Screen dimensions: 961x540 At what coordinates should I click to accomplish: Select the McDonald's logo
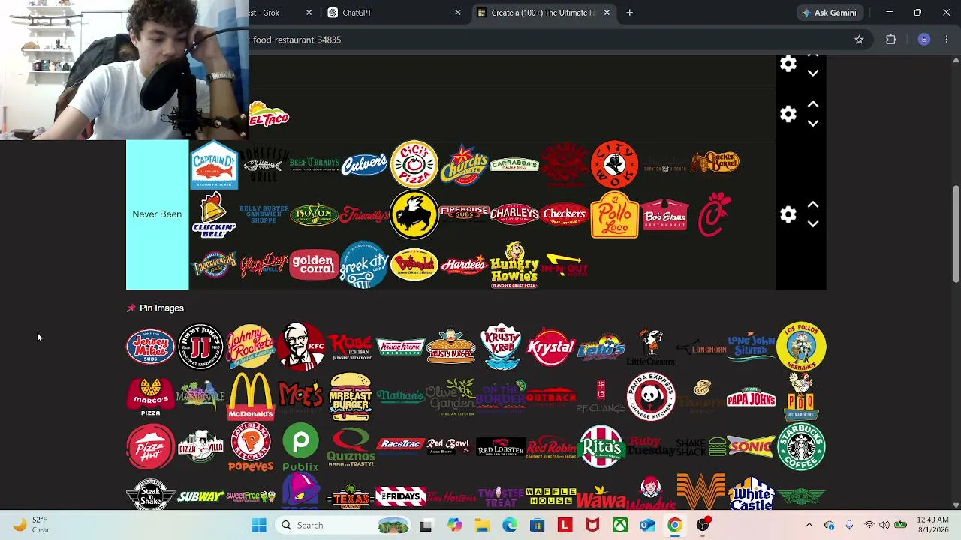[x=251, y=397]
